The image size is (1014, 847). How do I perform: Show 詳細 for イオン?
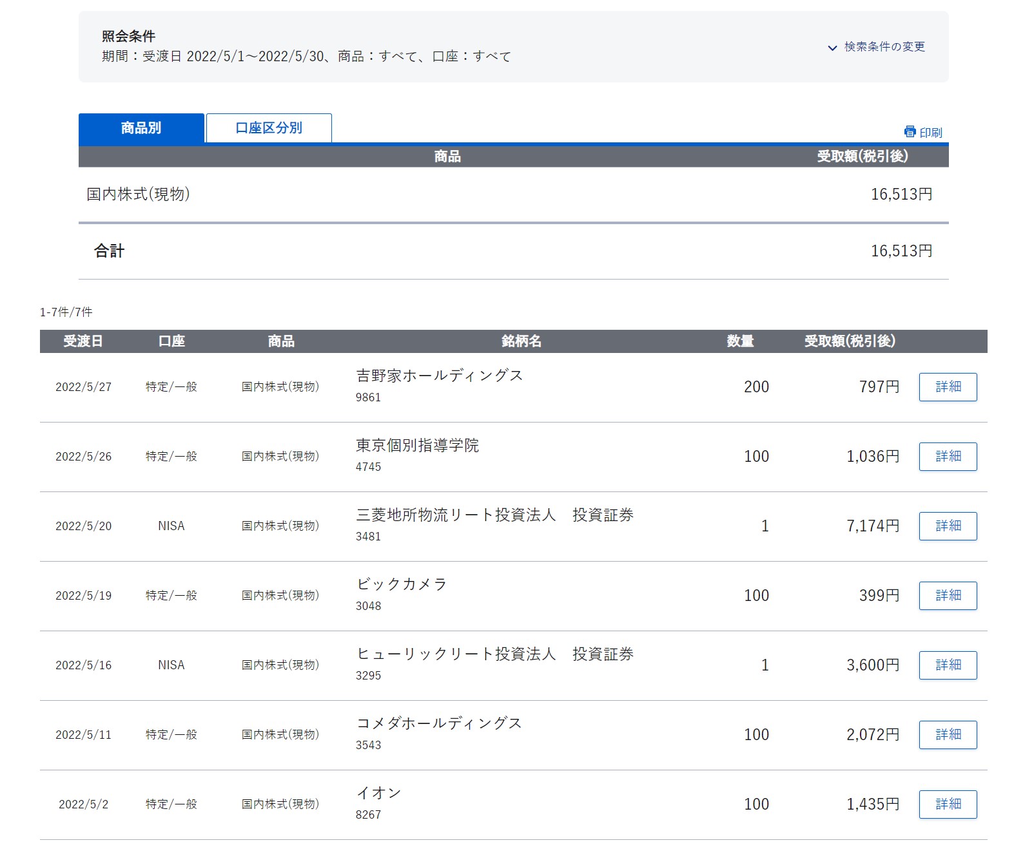(948, 804)
